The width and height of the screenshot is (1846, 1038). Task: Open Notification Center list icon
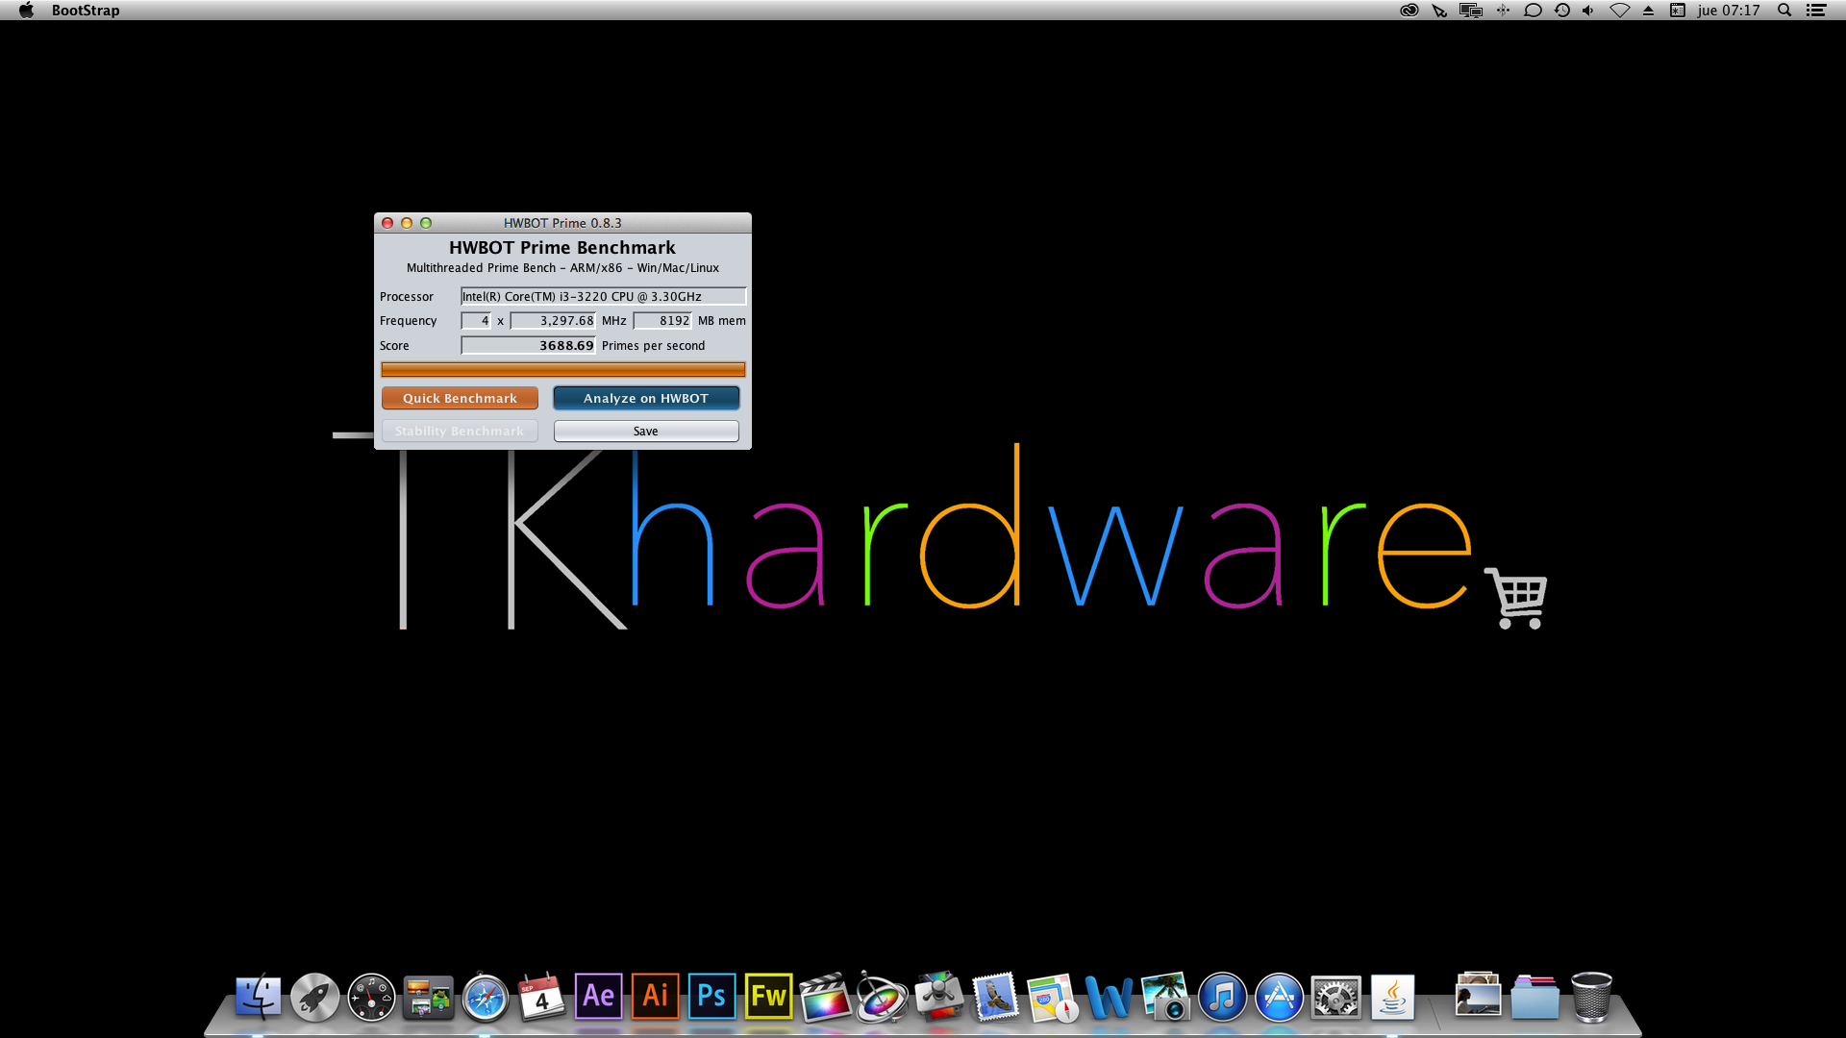1816,11
